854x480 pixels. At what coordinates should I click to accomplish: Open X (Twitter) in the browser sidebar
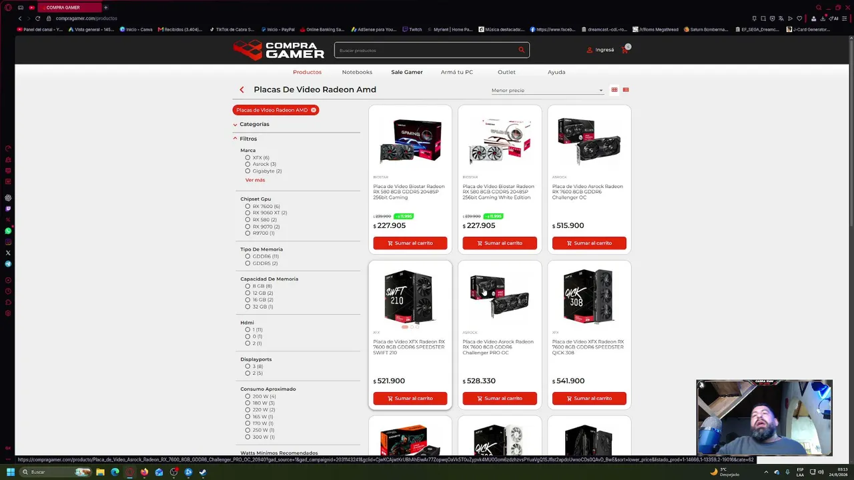pyautogui.click(x=8, y=253)
